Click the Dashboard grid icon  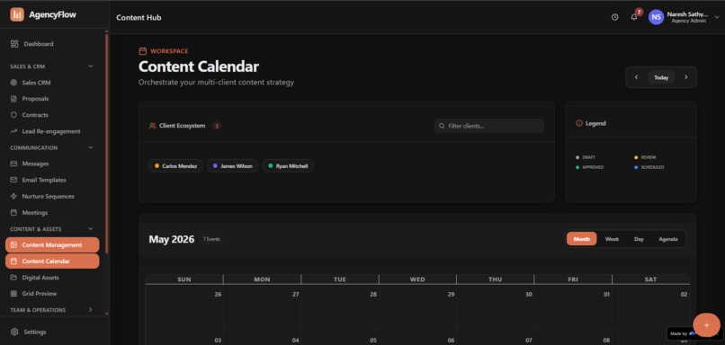(14, 44)
